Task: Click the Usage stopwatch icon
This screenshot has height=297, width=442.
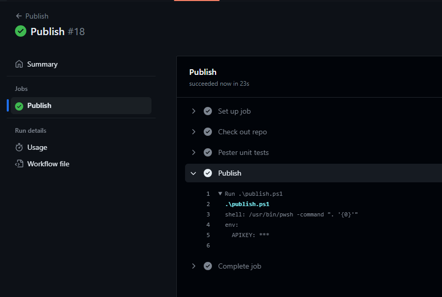Action: pos(19,147)
